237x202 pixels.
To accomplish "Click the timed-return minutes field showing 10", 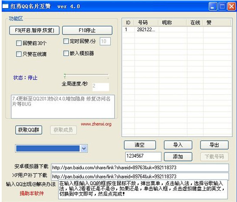I will click(x=105, y=41).
